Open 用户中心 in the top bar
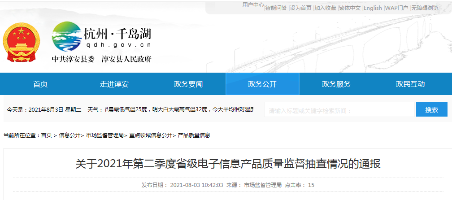 tap(253, 5)
